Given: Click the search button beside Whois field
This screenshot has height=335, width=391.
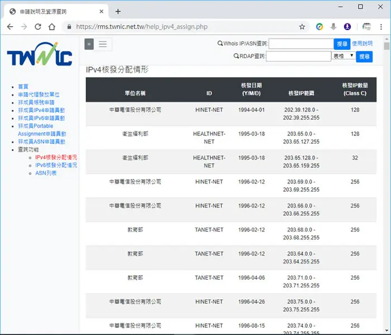Looking at the screenshot, I should tap(342, 44).
